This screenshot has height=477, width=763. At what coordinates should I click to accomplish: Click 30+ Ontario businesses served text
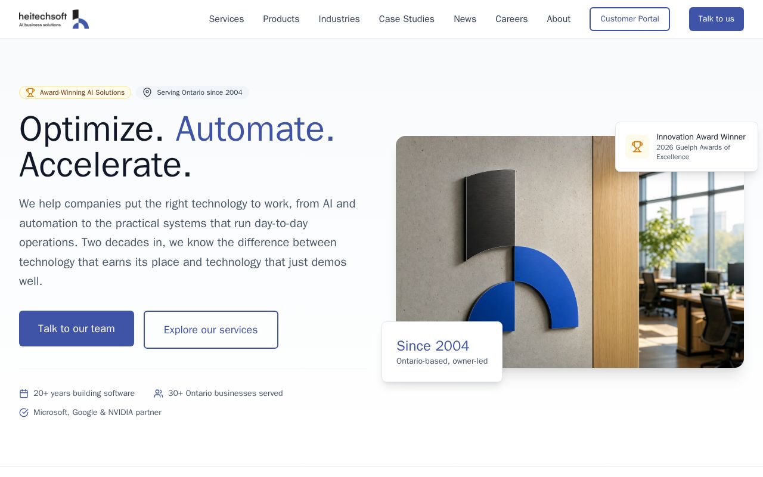(x=225, y=394)
